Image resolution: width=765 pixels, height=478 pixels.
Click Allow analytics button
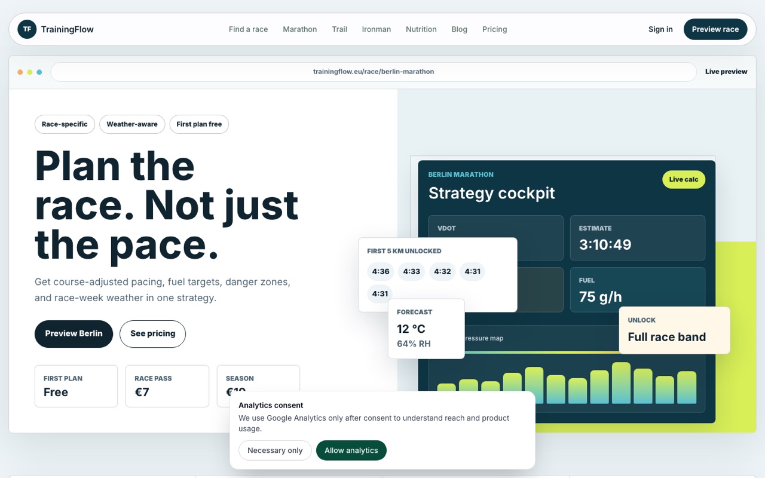pos(351,451)
